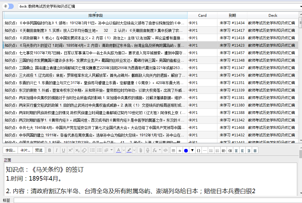Viewport: 302px width, 203px height.
Task: Select the 中共七大 row
Action: 151,127
